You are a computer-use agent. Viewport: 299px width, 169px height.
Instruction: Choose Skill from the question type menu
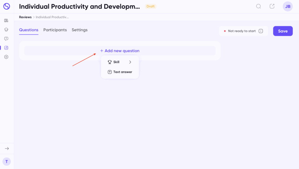pos(116,62)
